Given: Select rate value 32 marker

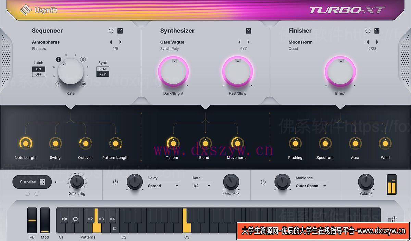Looking at the screenshot, I should pyautogui.click(x=83, y=84).
